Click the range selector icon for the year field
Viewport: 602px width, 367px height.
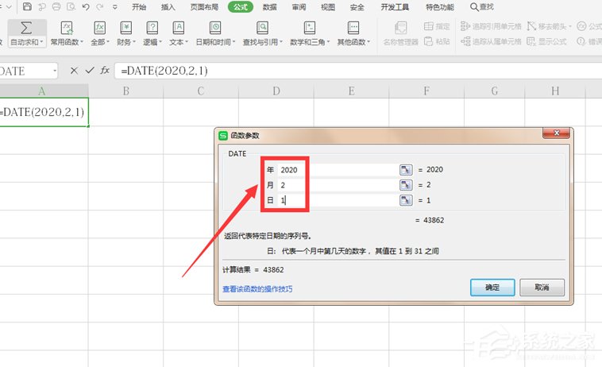pos(405,169)
